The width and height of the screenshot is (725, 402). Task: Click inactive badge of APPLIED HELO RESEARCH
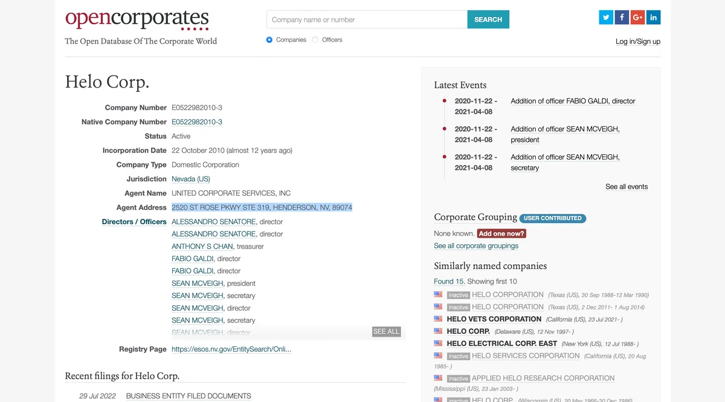459,379
